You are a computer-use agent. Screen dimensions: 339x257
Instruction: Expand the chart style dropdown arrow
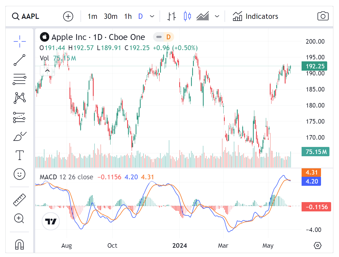point(217,16)
